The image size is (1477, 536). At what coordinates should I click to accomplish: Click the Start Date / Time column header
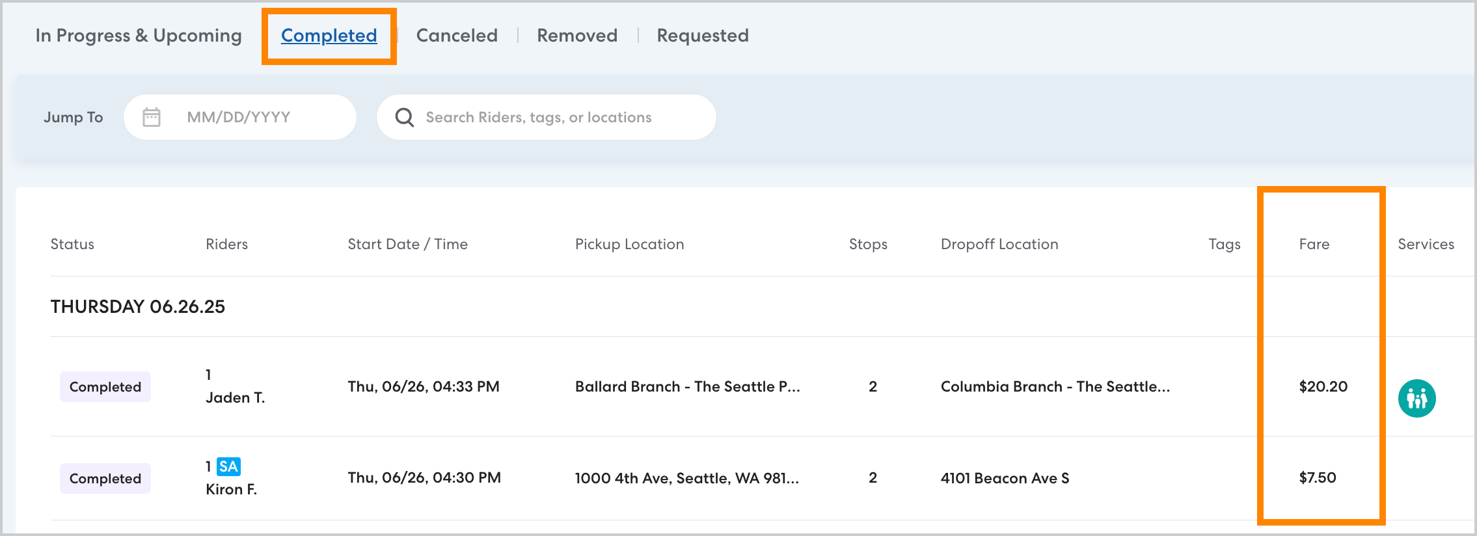(407, 244)
